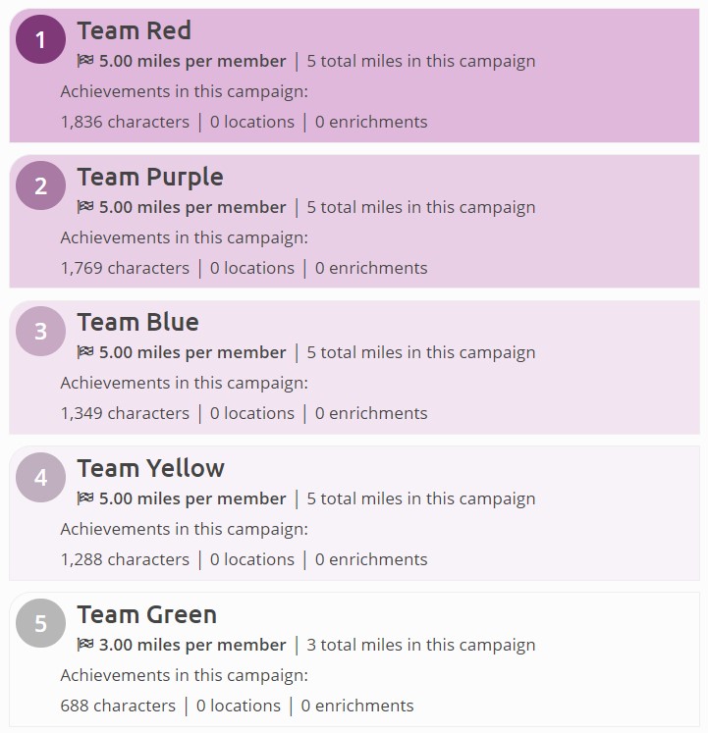Click the rank 4 circle badge
The height and width of the screenshot is (733, 708).
[x=40, y=477]
